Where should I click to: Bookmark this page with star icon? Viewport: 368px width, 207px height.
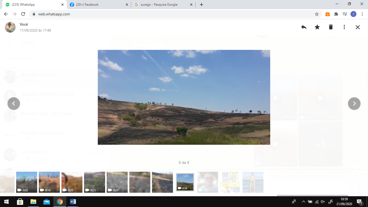pyautogui.click(x=317, y=14)
